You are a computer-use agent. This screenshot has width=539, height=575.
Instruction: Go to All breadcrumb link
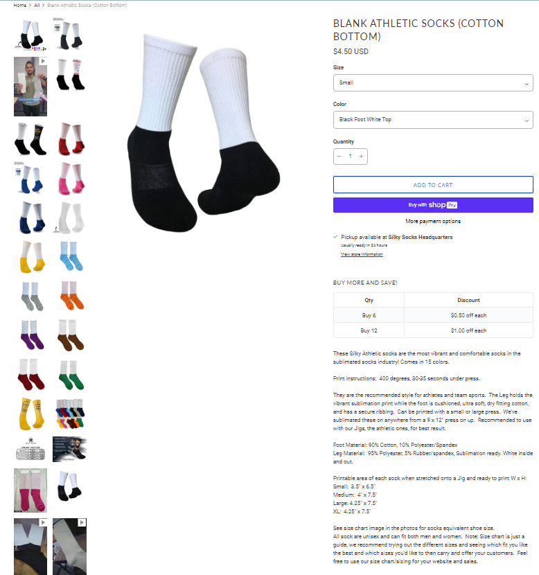click(x=37, y=5)
